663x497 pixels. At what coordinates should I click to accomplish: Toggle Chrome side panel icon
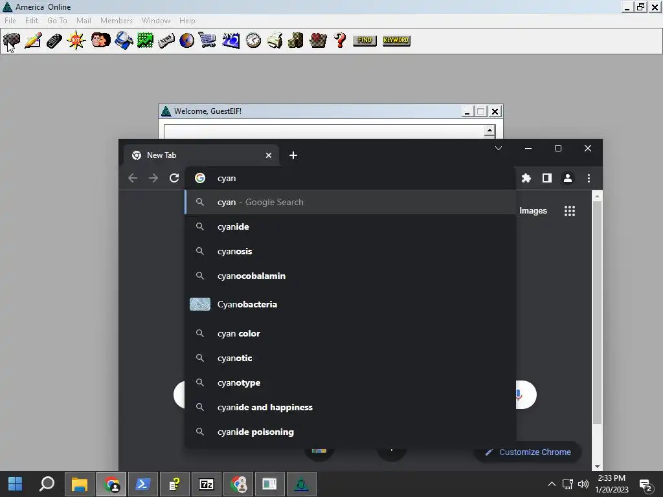pyautogui.click(x=547, y=179)
